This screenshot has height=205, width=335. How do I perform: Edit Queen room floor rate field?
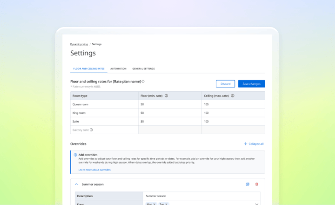[169, 104]
